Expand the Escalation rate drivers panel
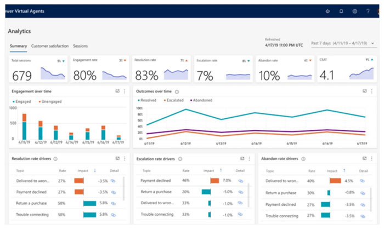 [x=242, y=158]
